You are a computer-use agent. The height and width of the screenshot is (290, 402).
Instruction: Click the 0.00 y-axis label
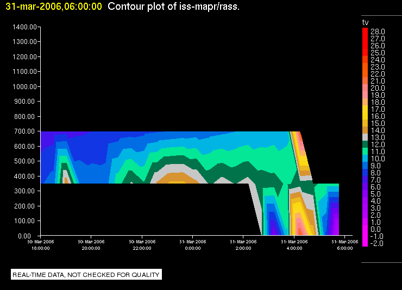point(24,236)
